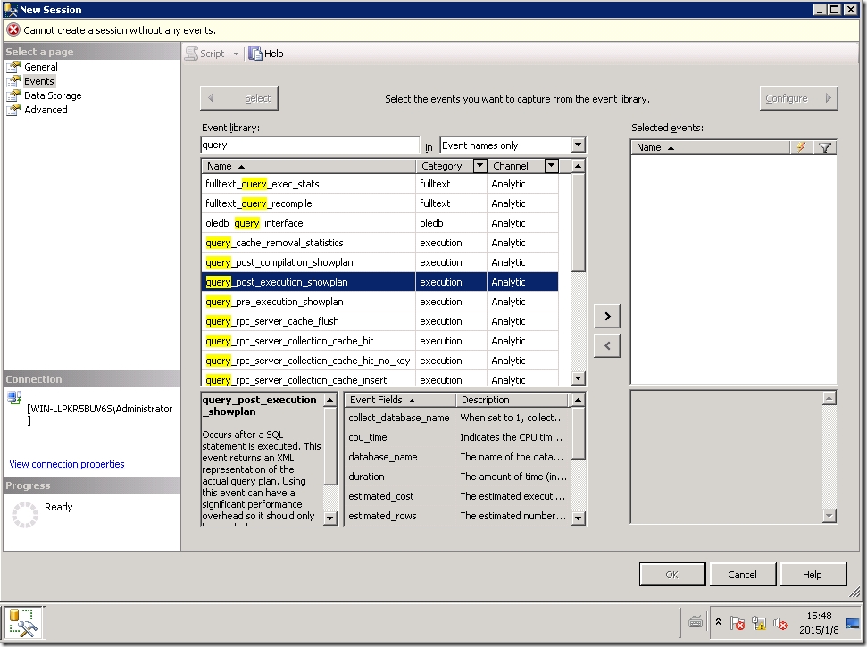Remove event with left arrow button

point(607,346)
